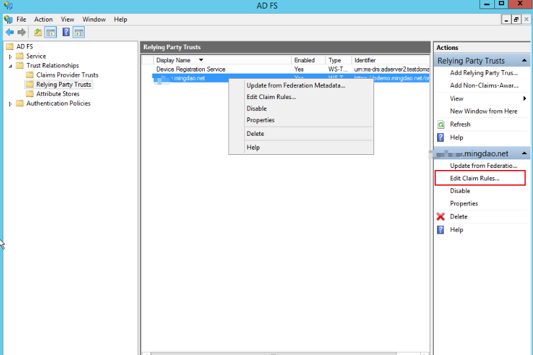Click Add Non-Claims-Aware action
This screenshot has height=355, width=533.
coord(484,85)
